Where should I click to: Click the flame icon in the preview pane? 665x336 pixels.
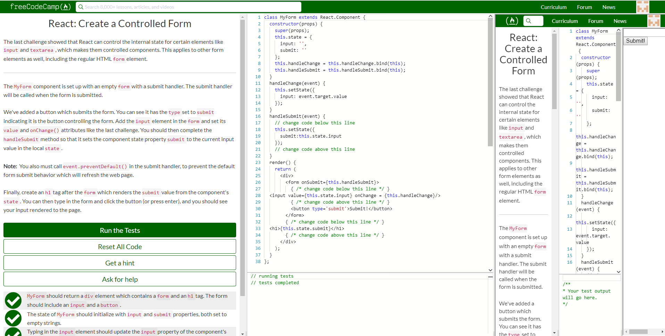pos(512,21)
